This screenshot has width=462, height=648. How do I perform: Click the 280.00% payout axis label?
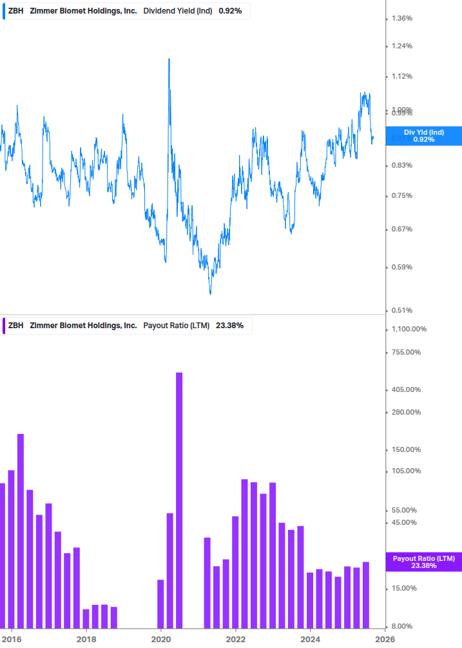(x=406, y=412)
